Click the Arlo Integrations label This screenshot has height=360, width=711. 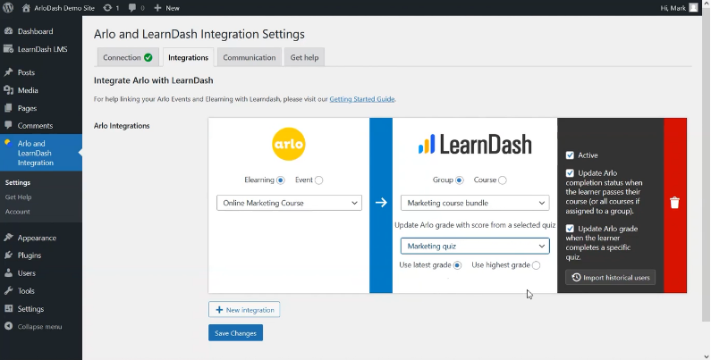122,126
